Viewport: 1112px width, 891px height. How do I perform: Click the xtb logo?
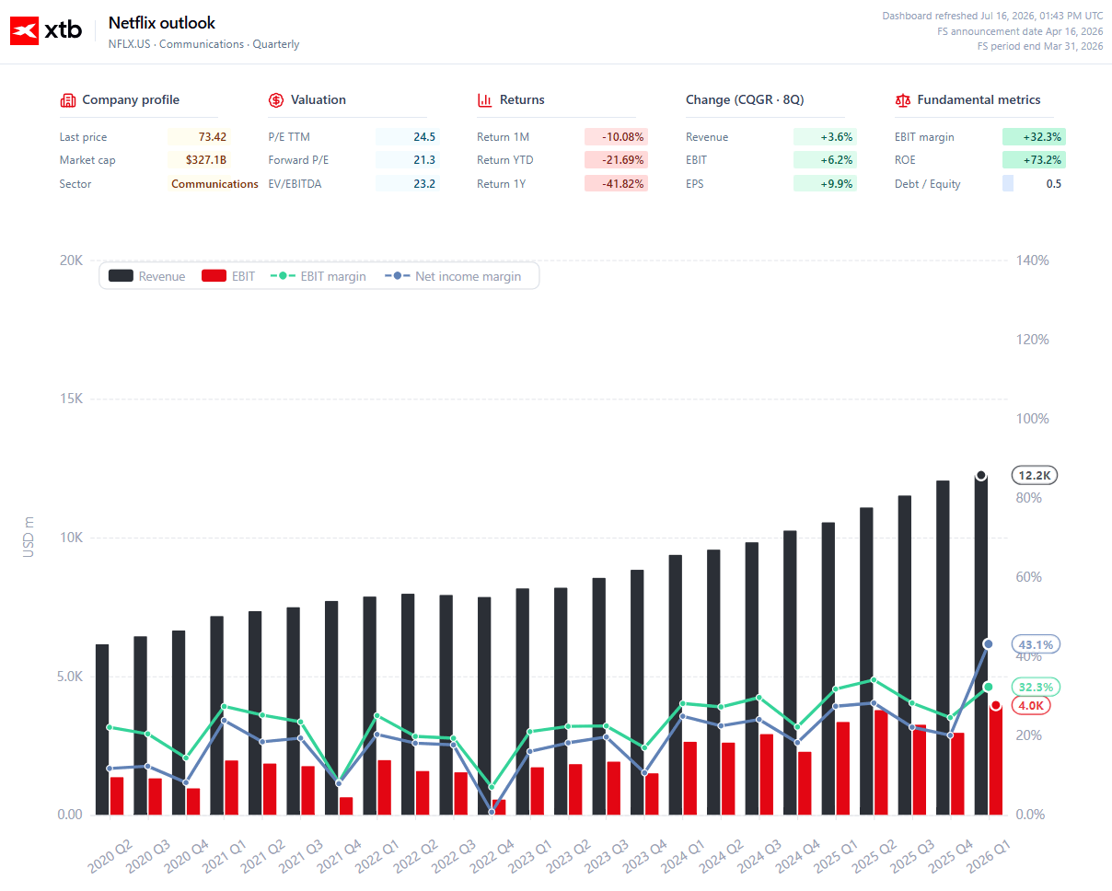(x=46, y=30)
